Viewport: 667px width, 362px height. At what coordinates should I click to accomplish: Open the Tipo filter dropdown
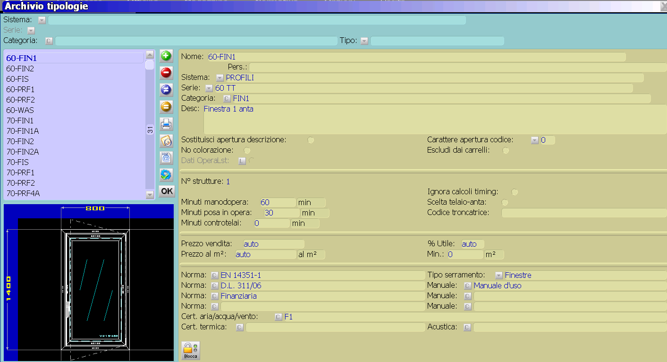pos(364,41)
